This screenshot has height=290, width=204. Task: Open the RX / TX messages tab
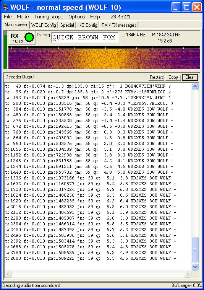[x=119, y=25]
